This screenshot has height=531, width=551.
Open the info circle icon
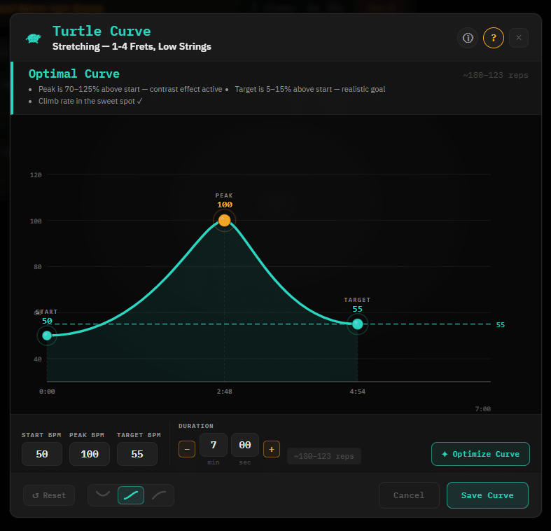click(x=468, y=38)
